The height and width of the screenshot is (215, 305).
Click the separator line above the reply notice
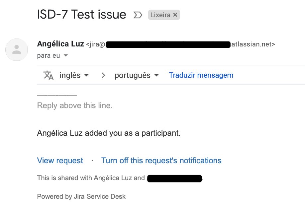click(x=56, y=95)
